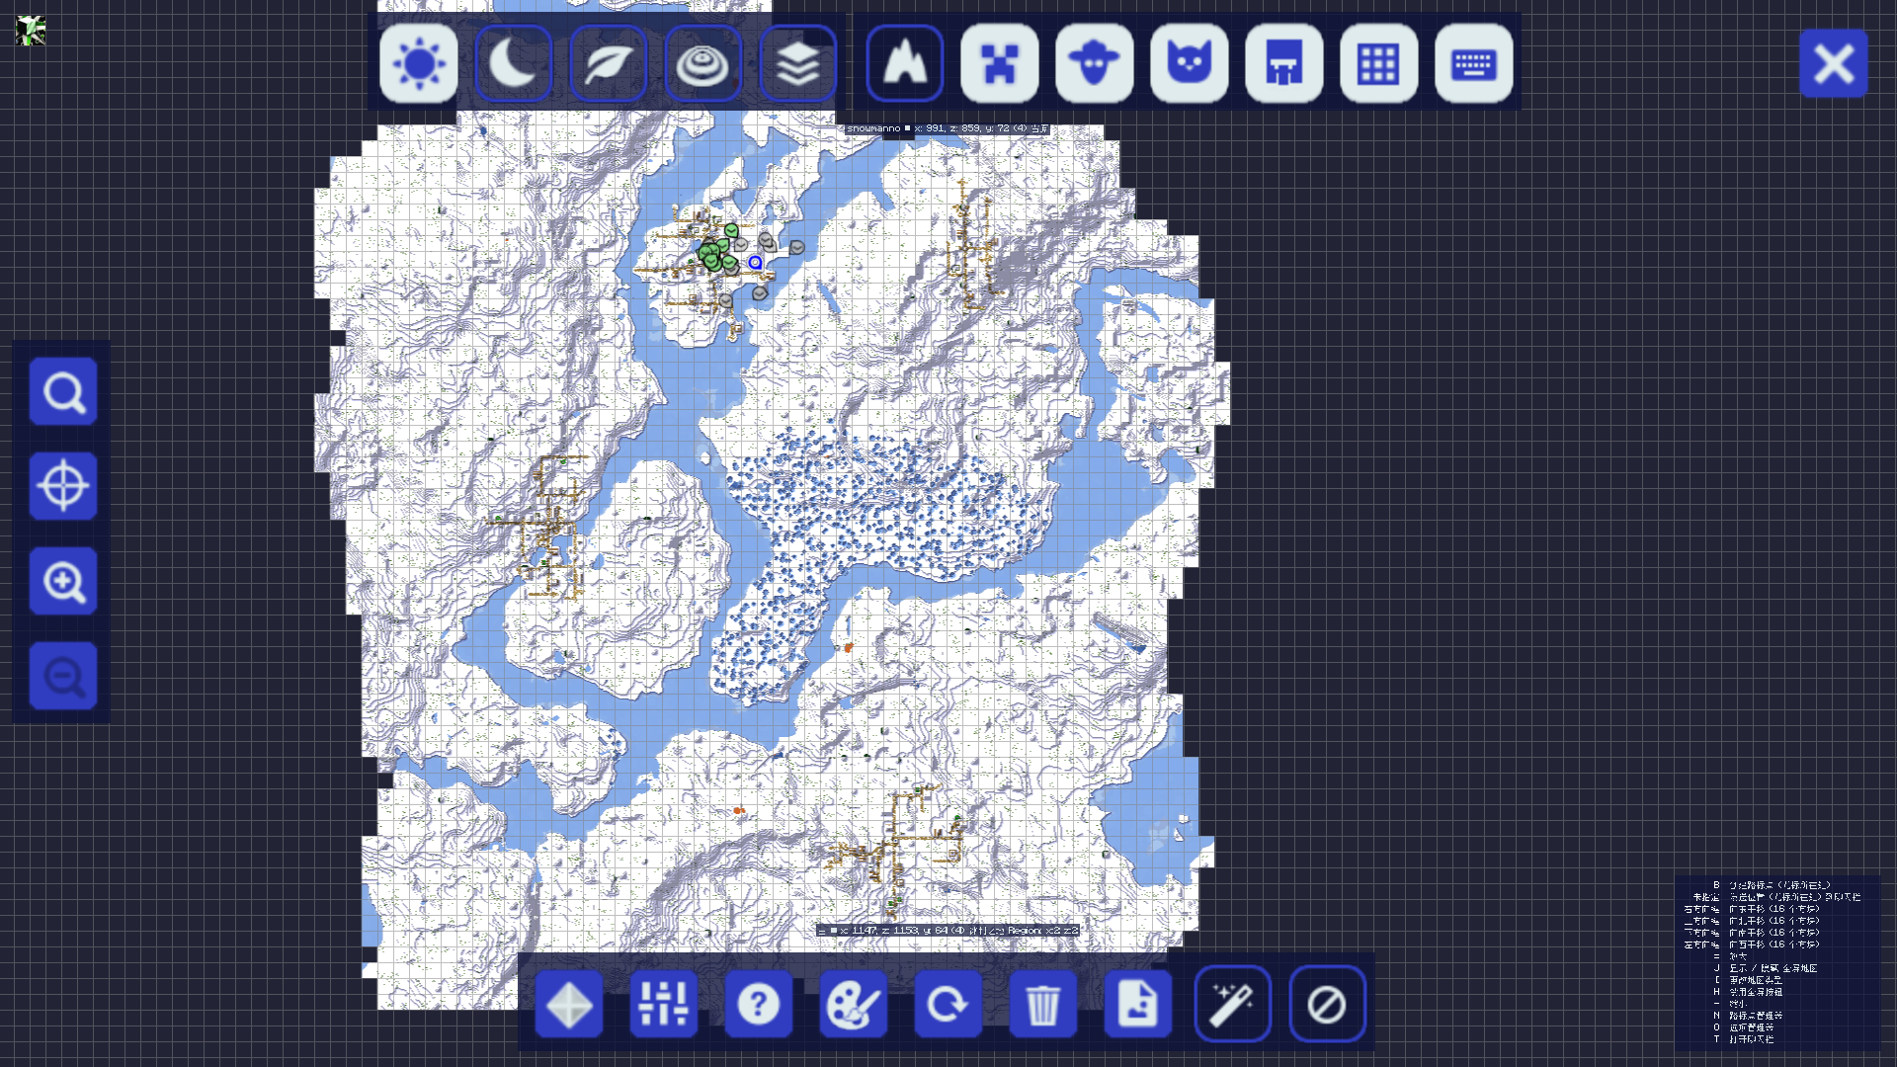Screen dimensions: 1897x1067
Task: Open options with the sliders icon
Action: (x=664, y=1005)
